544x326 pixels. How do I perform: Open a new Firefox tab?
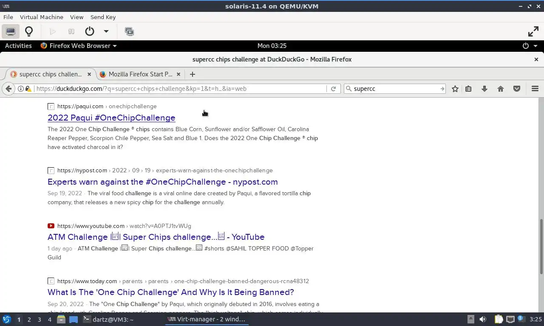[193, 74]
